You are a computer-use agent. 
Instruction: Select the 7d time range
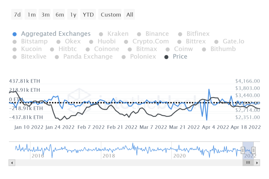pos(17,15)
